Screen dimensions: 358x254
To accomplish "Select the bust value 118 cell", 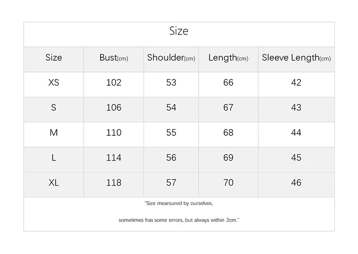I will coord(114,183).
